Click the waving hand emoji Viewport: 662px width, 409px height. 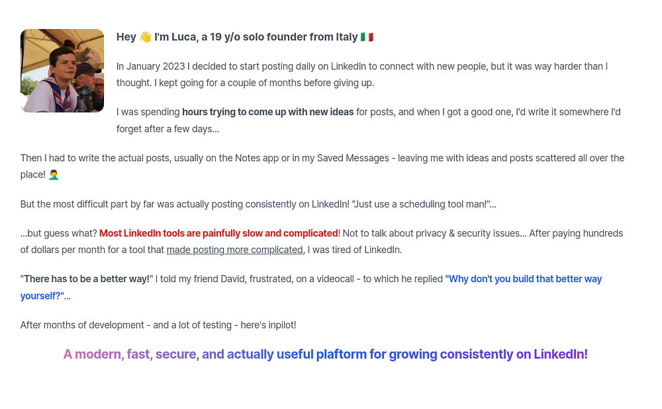coord(145,37)
